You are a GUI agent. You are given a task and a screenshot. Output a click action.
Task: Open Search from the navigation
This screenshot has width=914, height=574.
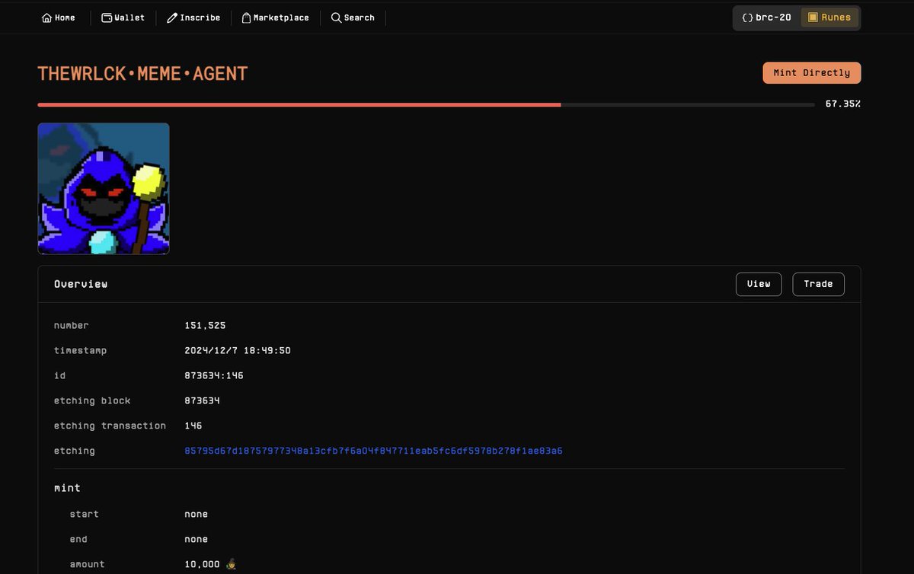[353, 18]
